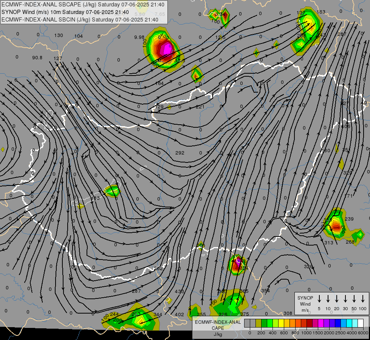The width and height of the screenshot is (370, 340).
Task: Click the magenta CAPE core near 9.98
Action: coord(167,49)
